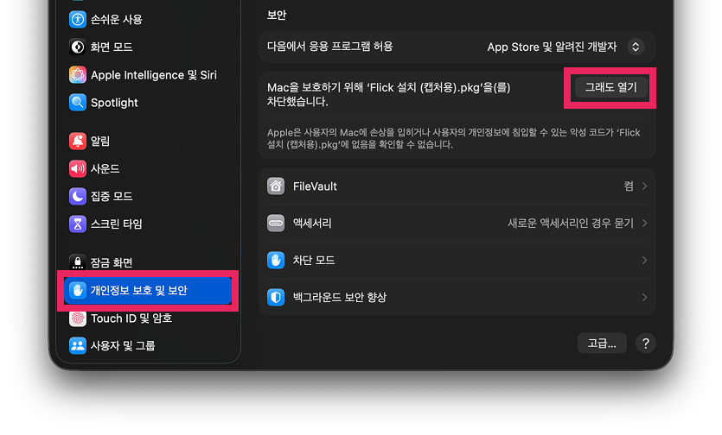722x435 pixels.
Task: Click the 백그라운드 보안 향상 label text
Action: tap(339, 298)
